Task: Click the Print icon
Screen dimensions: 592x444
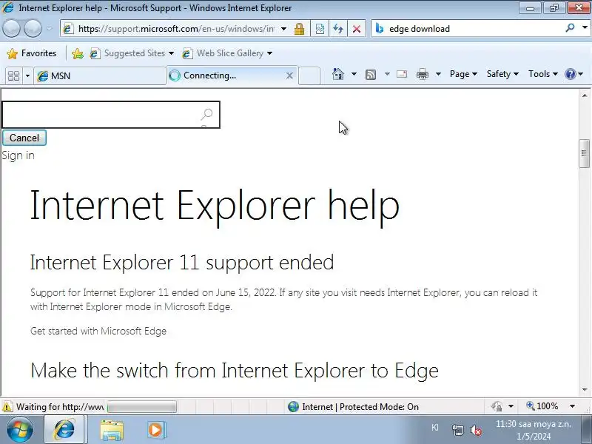Action: (423, 75)
